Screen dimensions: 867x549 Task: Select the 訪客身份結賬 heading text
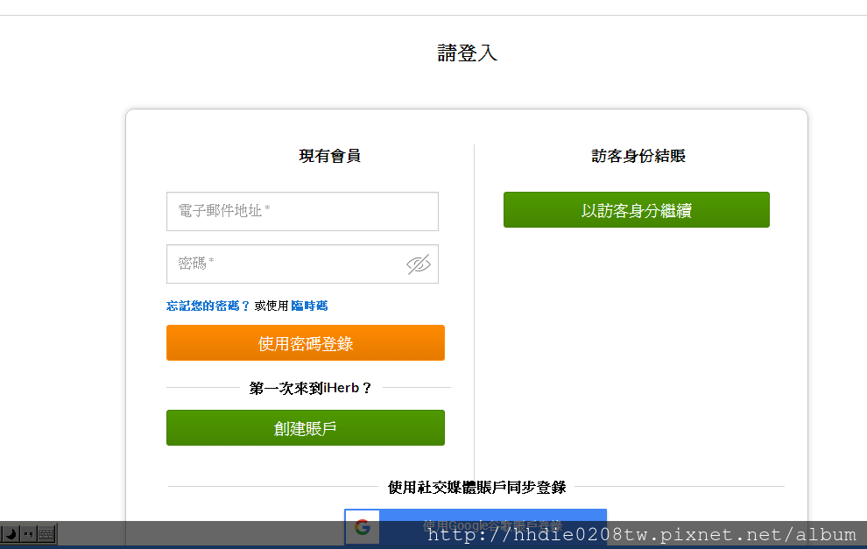tap(638, 156)
